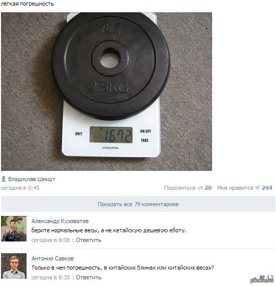
Task: Open Антонио Савков's profile name
Action: click(53, 258)
